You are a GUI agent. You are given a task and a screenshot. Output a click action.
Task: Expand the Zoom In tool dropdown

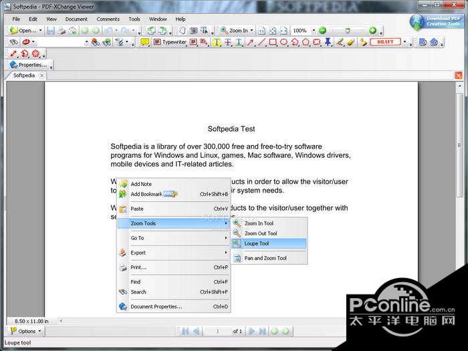pos(251,31)
